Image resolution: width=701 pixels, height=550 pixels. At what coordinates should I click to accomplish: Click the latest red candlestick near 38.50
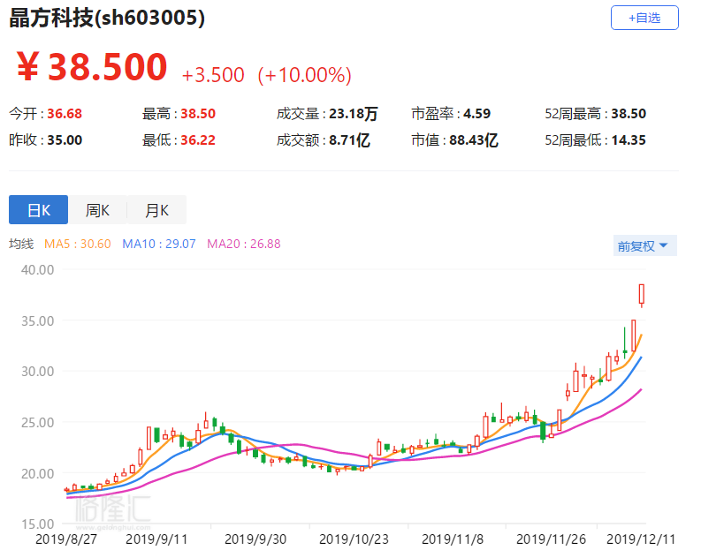point(642,295)
